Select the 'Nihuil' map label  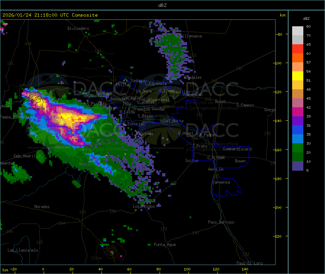tap(85, 164)
